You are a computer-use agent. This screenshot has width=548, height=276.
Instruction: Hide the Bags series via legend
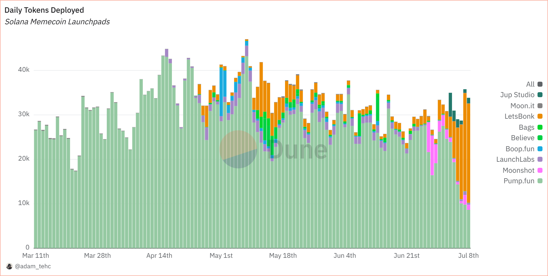click(x=526, y=127)
